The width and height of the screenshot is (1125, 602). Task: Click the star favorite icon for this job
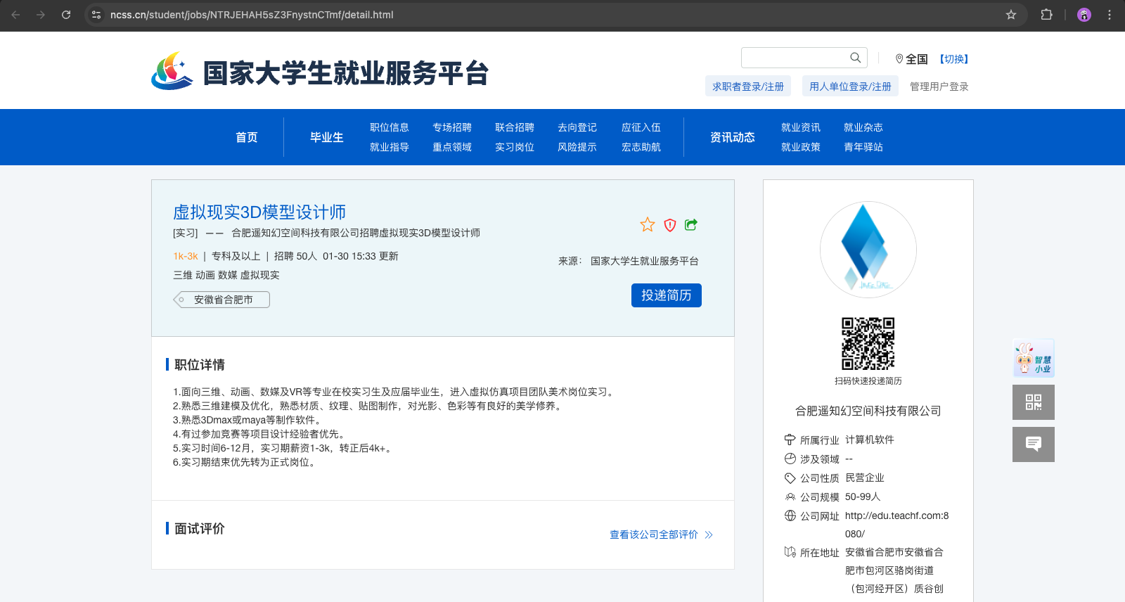pos(647,225)
